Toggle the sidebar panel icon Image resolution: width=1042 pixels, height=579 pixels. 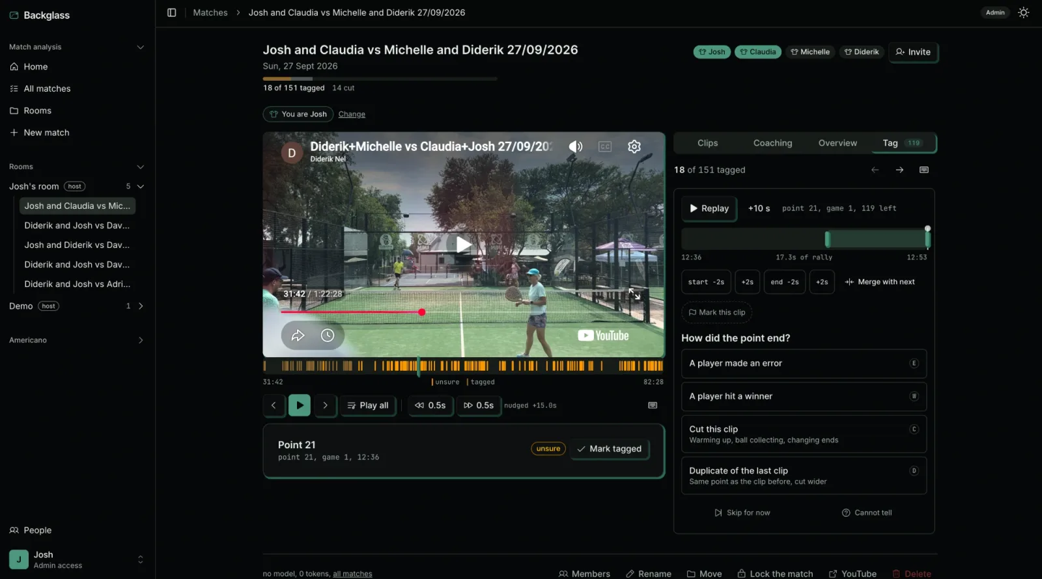pos(171,12)
